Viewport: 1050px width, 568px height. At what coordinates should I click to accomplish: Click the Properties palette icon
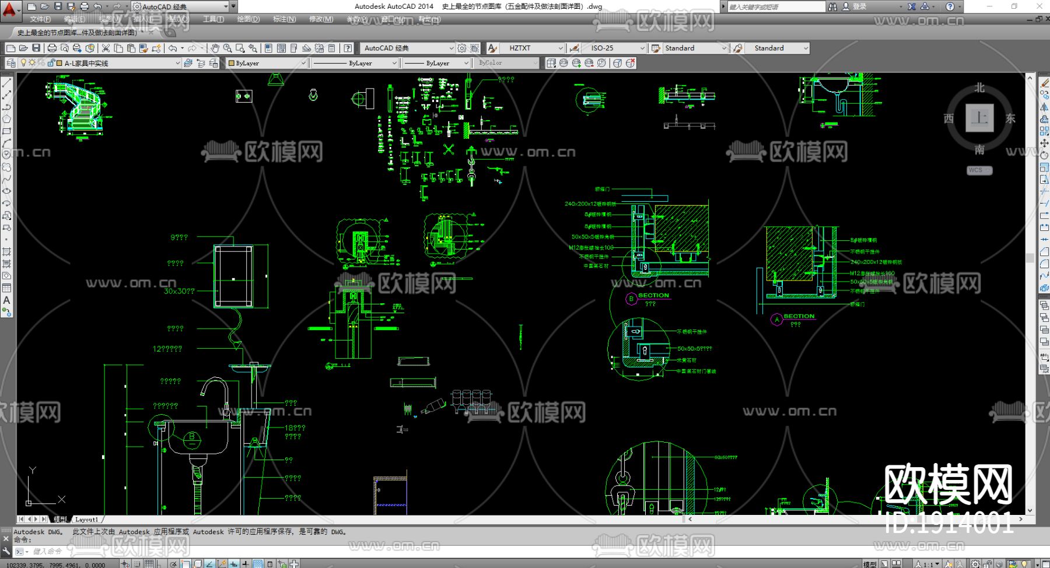(268, 48)
